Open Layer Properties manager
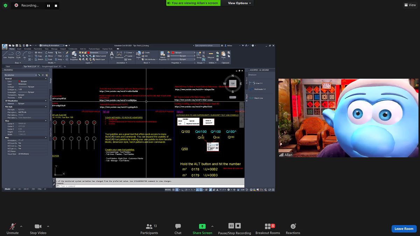Viewport: 420px width, 236px height. tap(74, 56)
